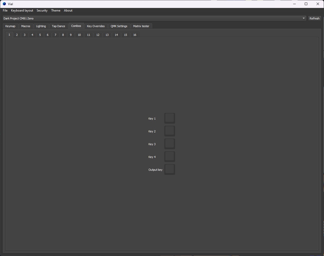Select combo tab 2

(17, 35)
